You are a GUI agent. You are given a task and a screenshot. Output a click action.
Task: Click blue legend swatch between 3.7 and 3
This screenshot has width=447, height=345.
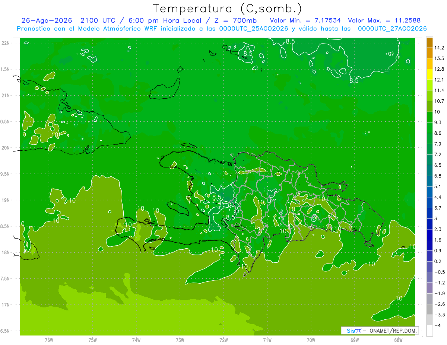coord(429,213)
